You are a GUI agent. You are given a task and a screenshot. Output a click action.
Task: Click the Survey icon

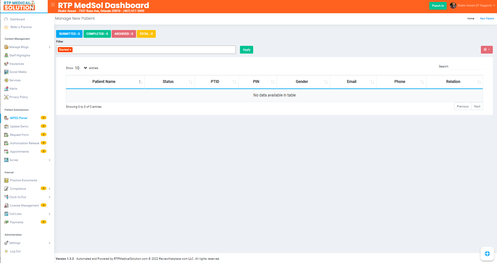[6, 160]
